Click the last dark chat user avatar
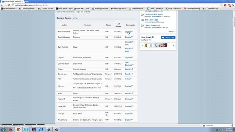Image resolution: width=235 pixels, height=132 pixels. (165, 45)
